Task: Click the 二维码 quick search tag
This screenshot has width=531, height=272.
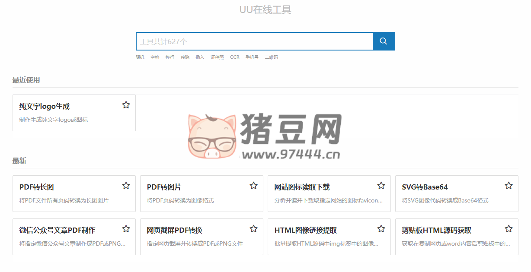Action: point(271,57)
